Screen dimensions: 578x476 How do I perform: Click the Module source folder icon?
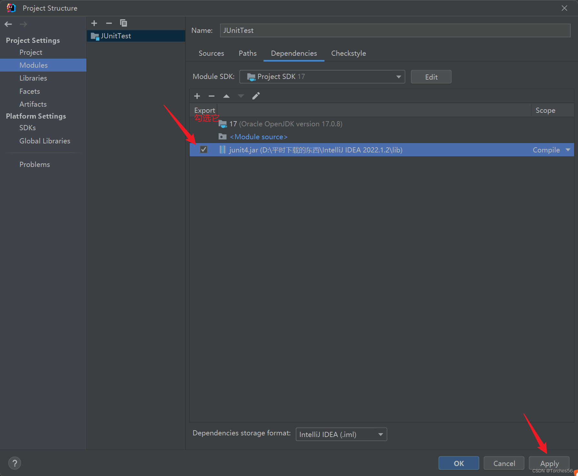pos(223,137)
